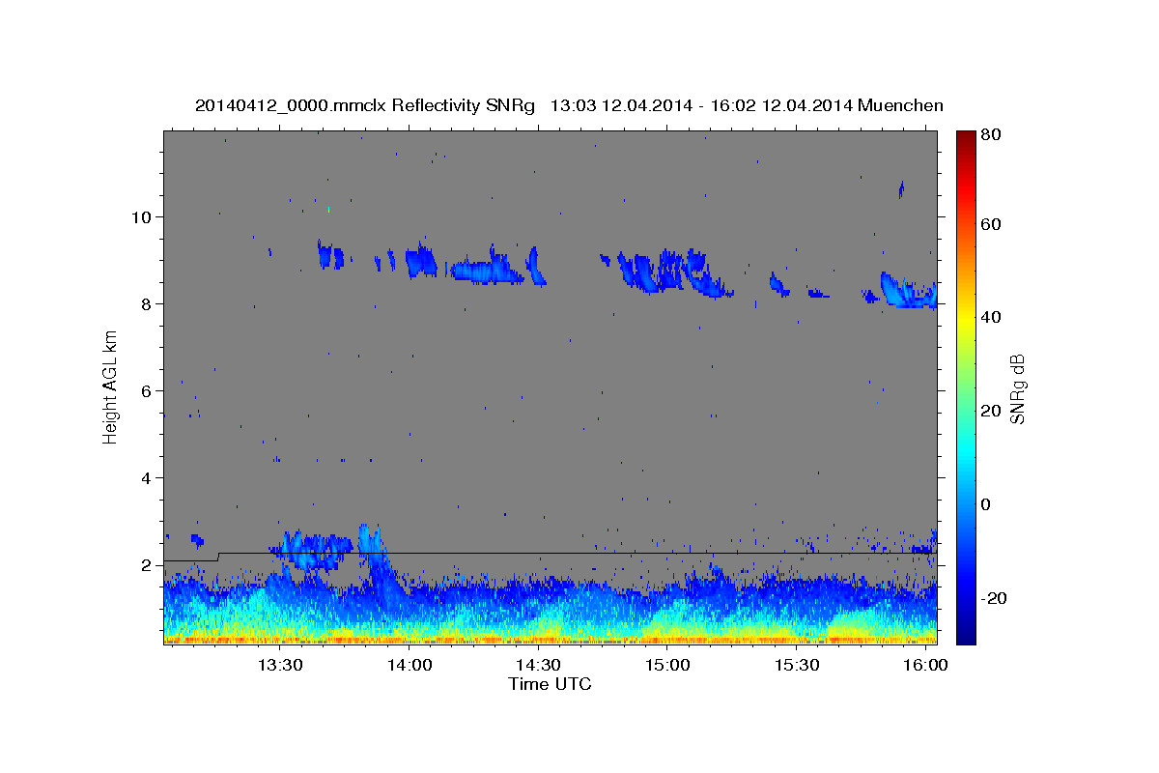The height and width of the screenshot is (773, 1159).
Task: Select the 15:30 time tick label
Action: pos(797,666)
